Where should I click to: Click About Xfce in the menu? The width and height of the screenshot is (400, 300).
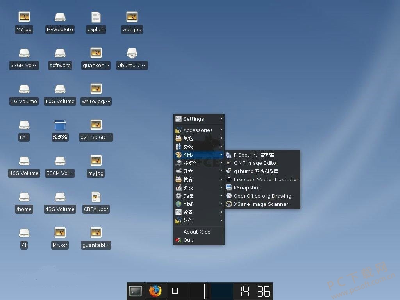point(196,232)
